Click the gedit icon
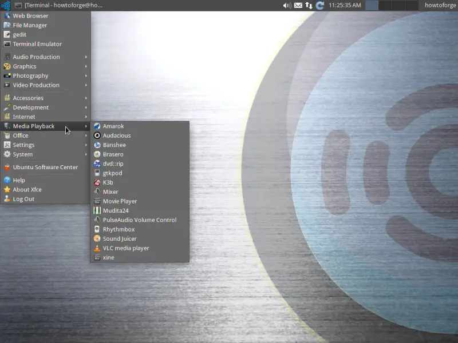The height and width of the screenshot is (343, 458). pos(7,35)
